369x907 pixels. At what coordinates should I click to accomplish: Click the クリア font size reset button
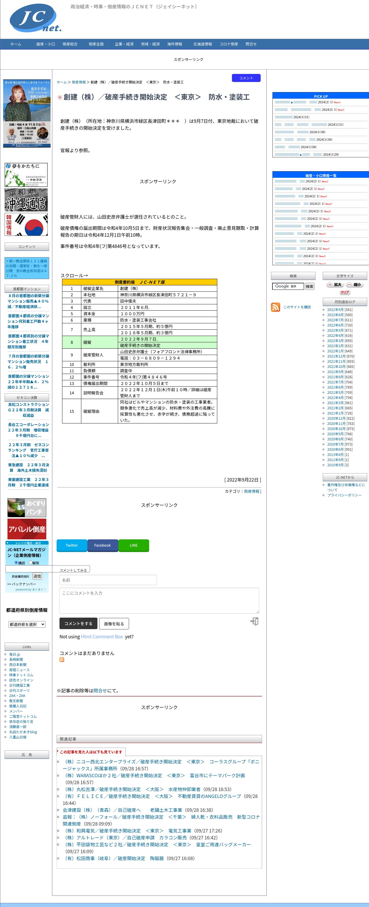coord(345,292)
